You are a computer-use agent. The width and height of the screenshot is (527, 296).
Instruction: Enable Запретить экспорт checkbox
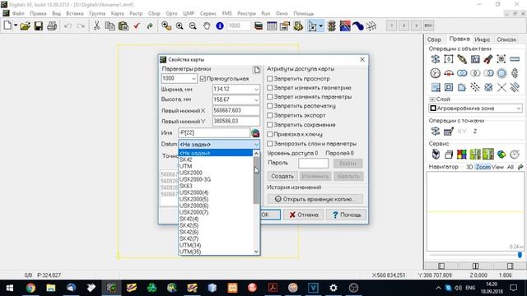270,115
